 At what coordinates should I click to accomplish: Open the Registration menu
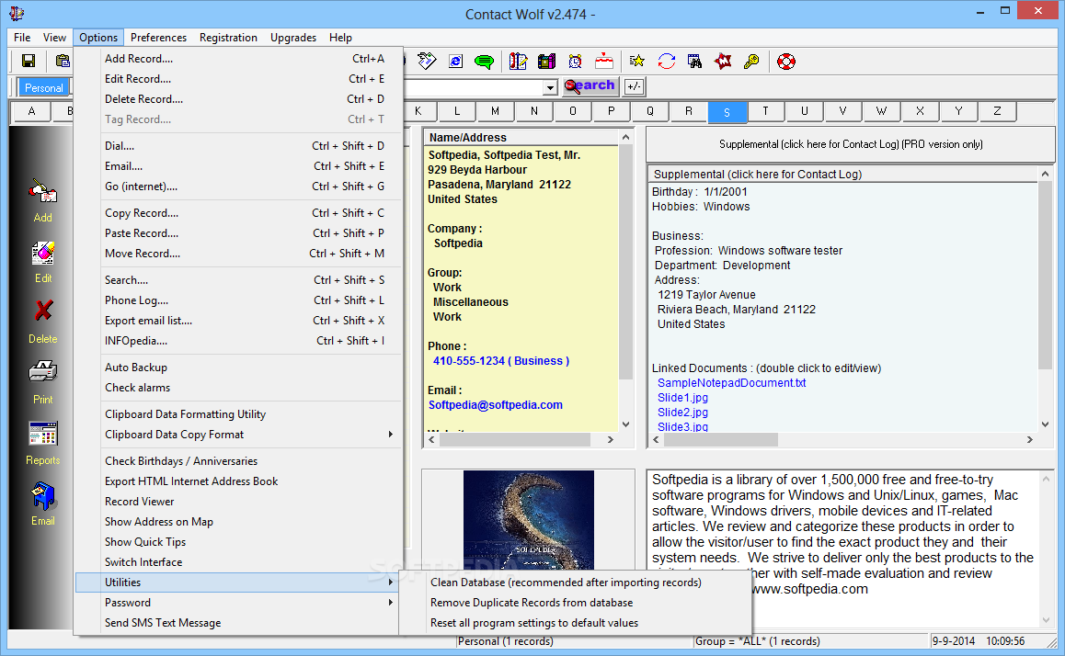pyautogui.click(x=228, y=38)
